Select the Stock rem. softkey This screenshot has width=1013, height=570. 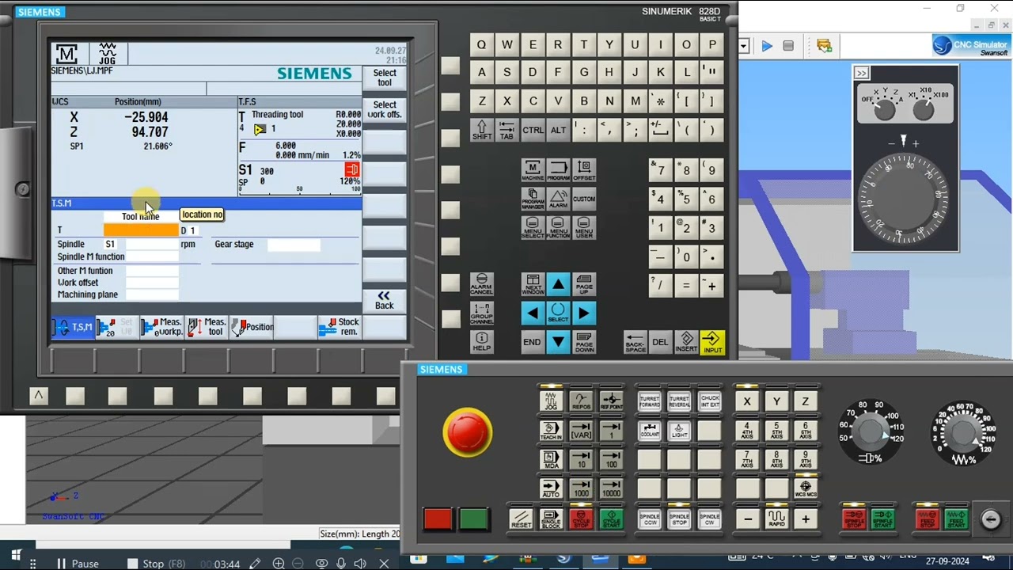click(340, 327)
